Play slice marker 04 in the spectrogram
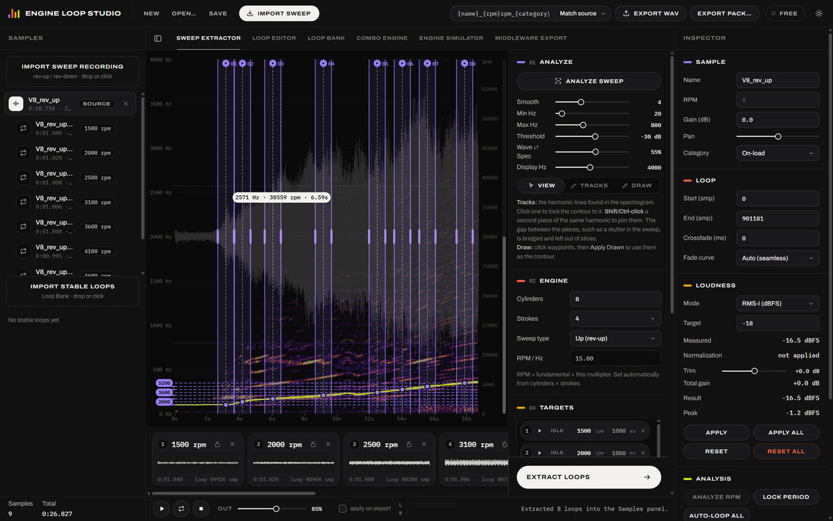This screenshot has width=833, height=521. point(323,63)
